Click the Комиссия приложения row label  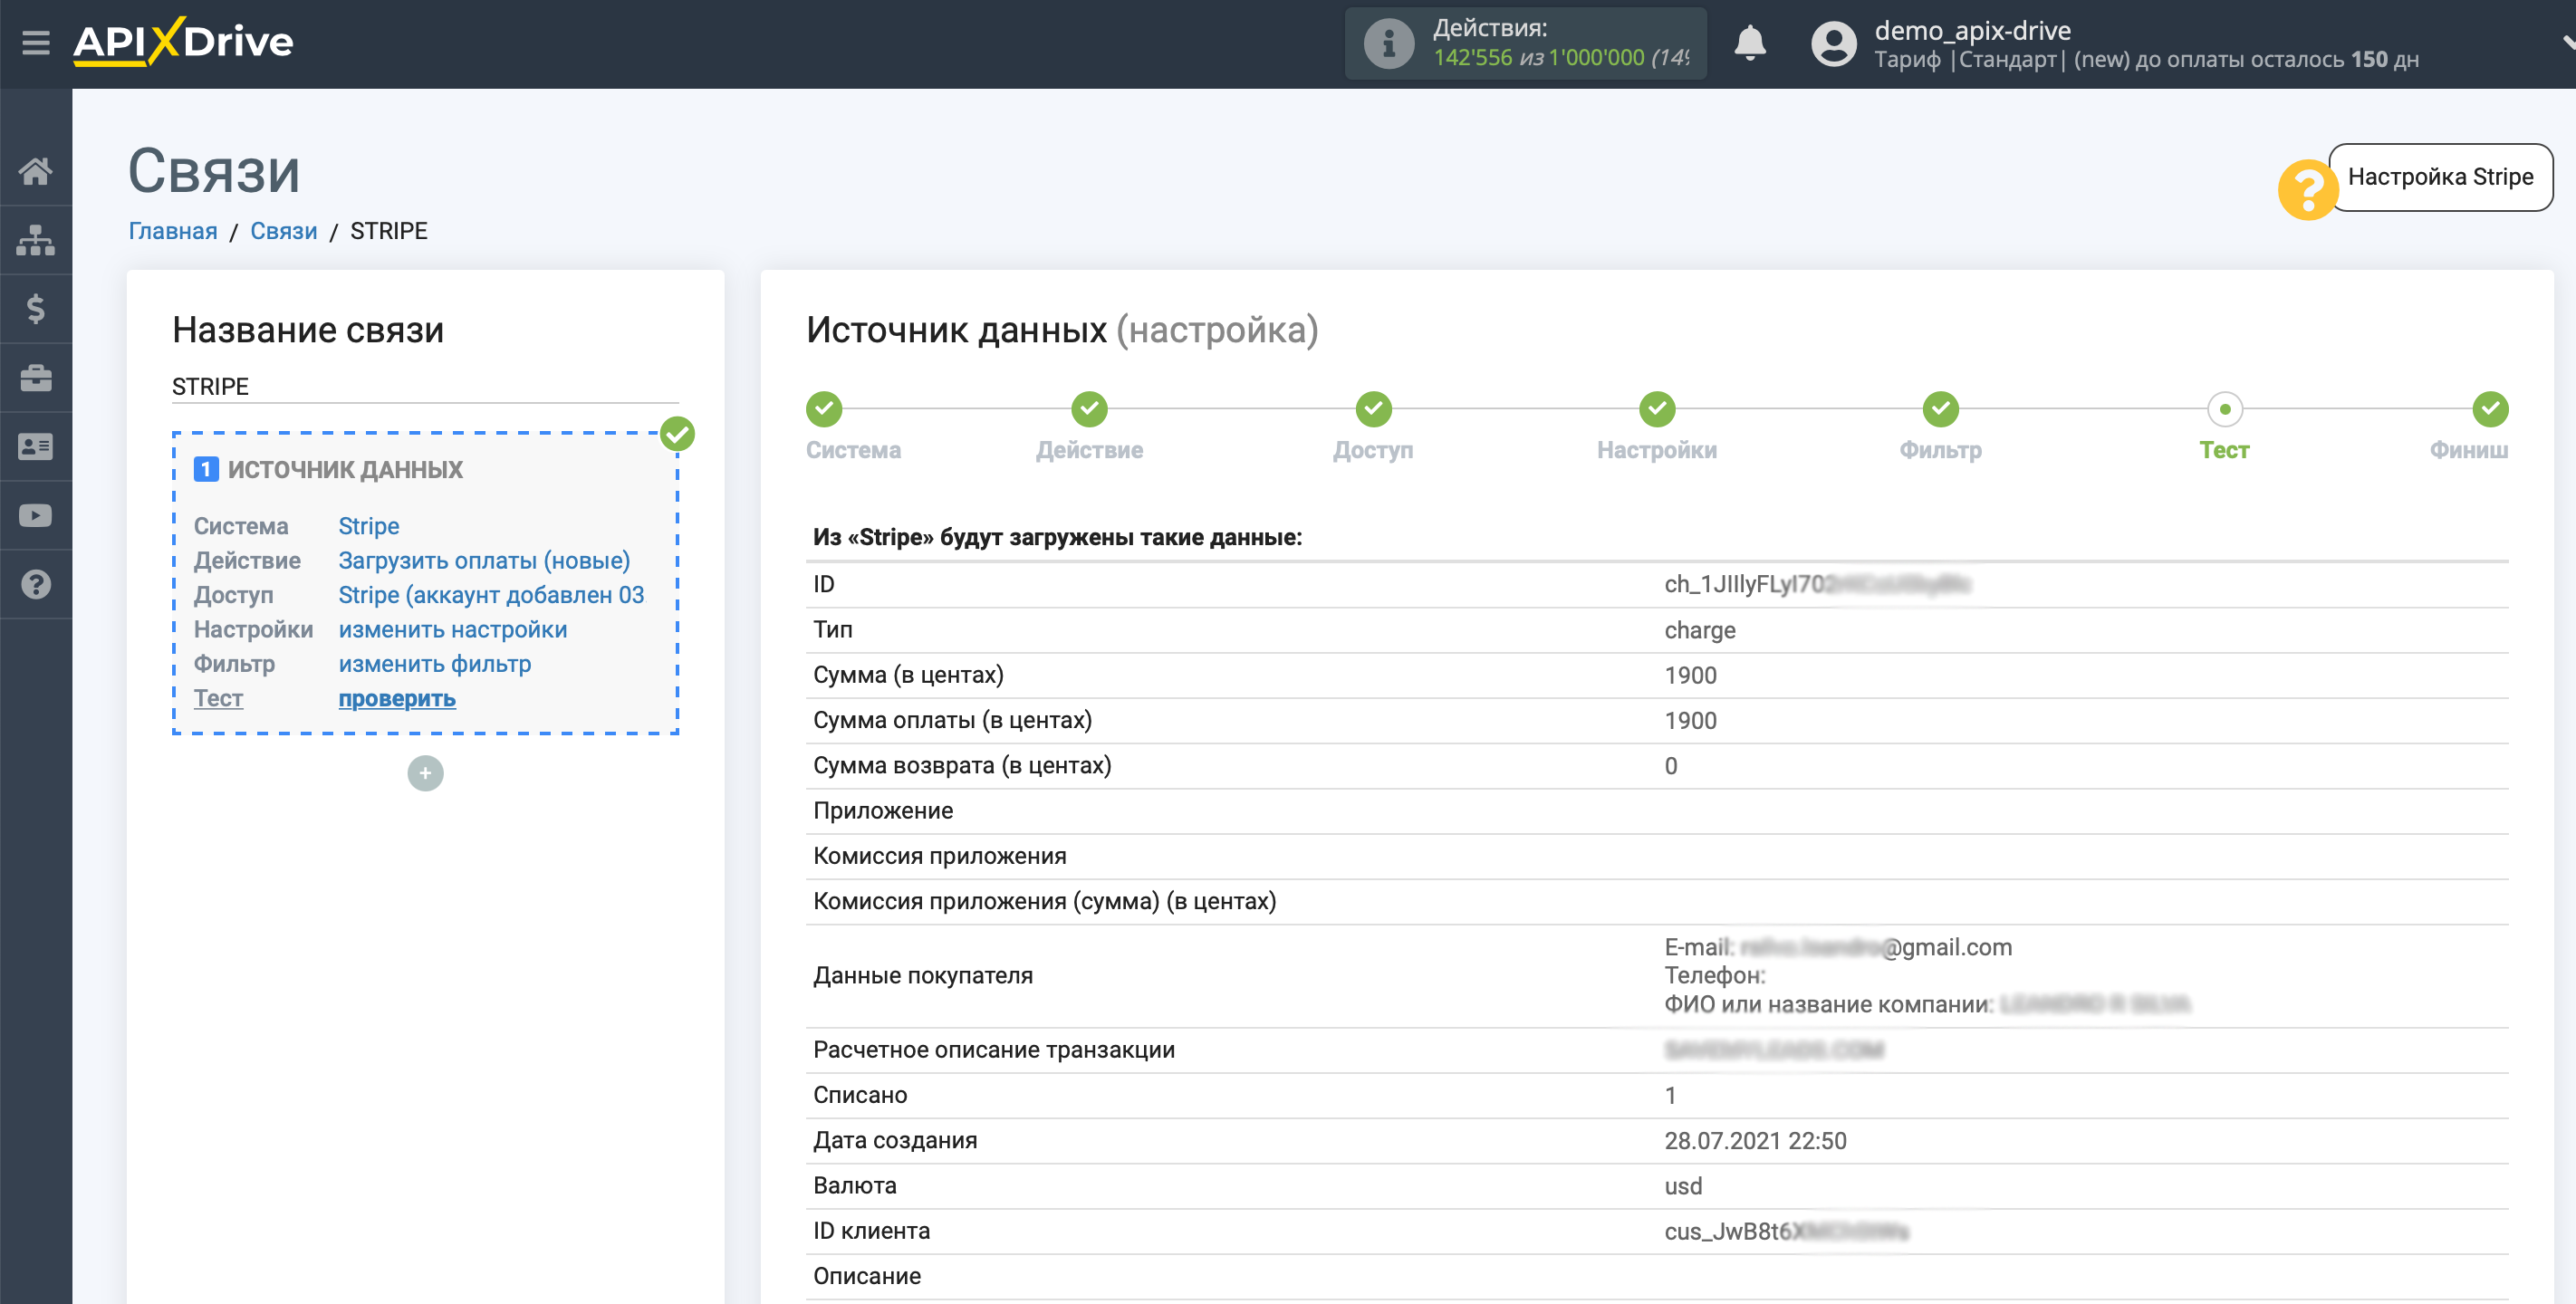(940, 856)
